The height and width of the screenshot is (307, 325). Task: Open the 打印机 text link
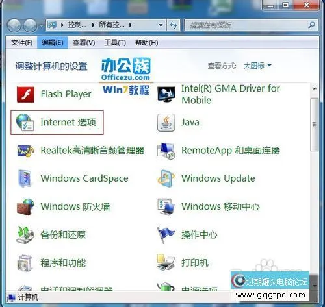pos(195,263)
